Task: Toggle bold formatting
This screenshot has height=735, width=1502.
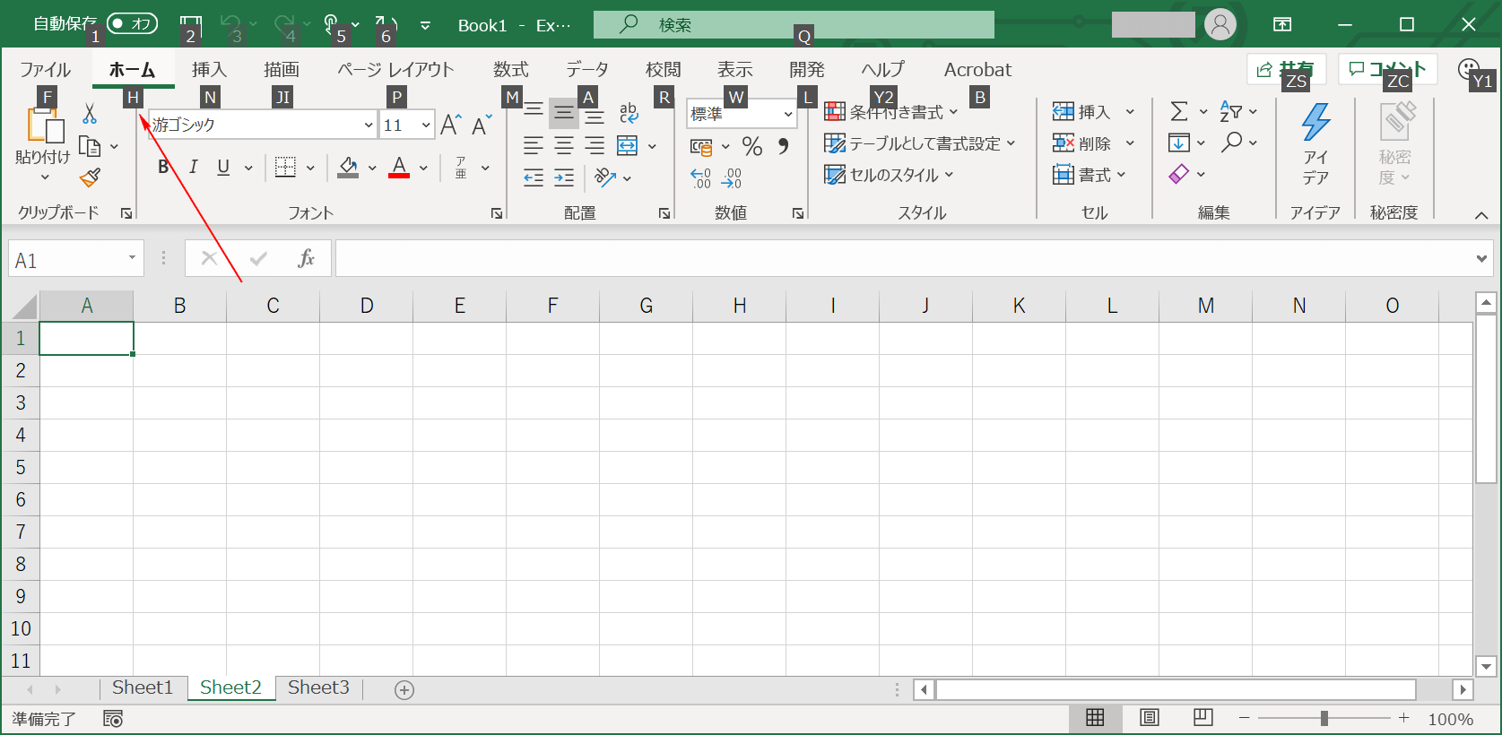Action: [x=163, y=167]
